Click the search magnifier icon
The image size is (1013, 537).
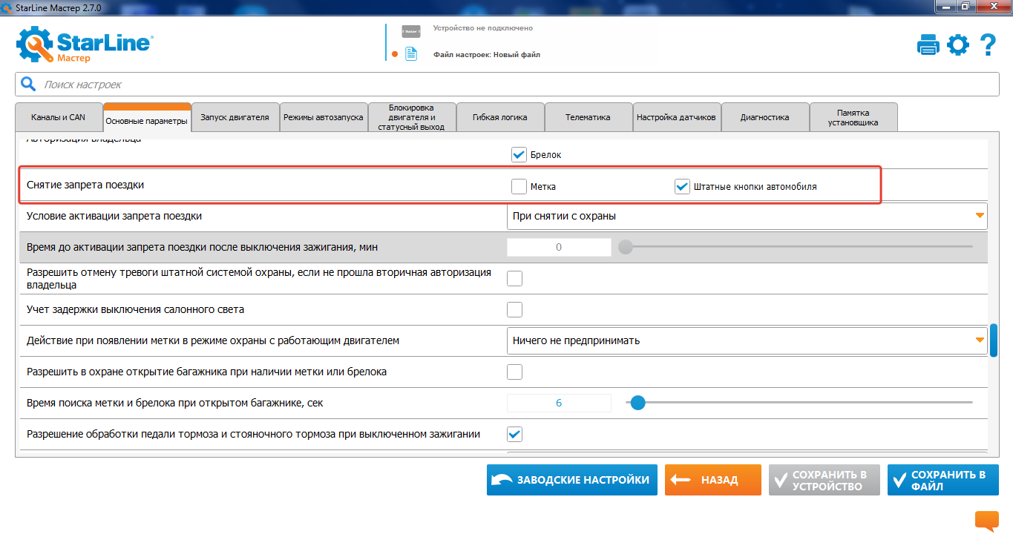coord(28,84)
